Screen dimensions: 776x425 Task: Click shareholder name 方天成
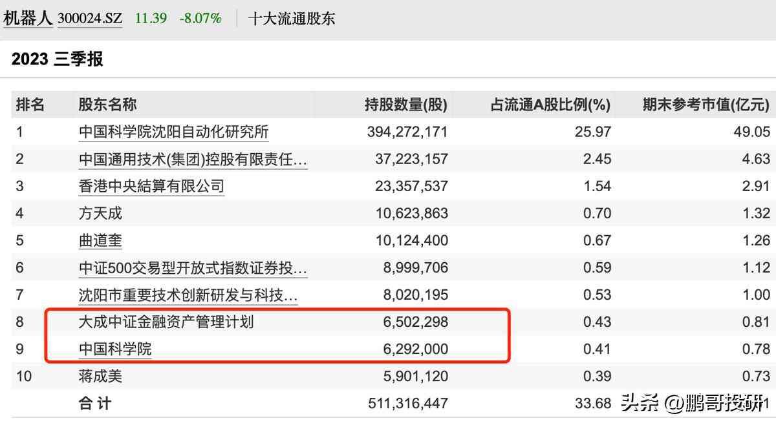(100, 213)
